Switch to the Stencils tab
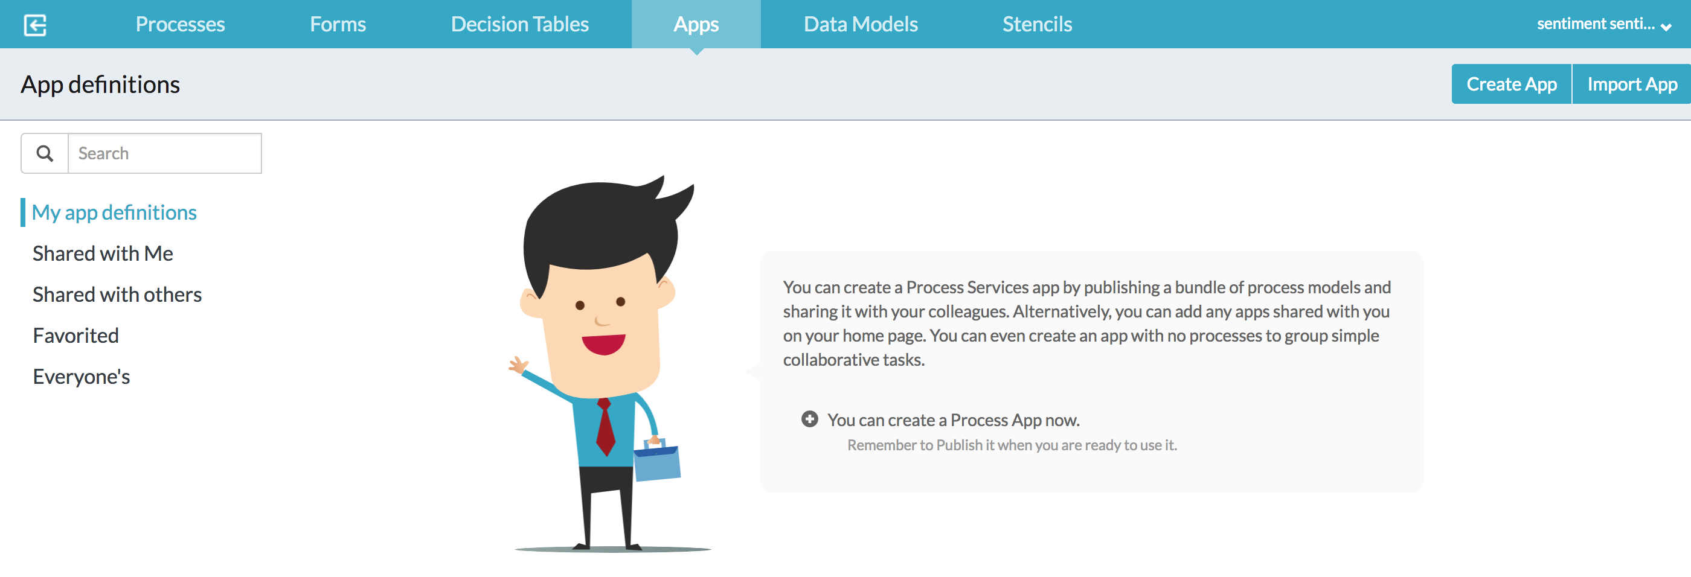Viewport: 1691px width, 577px height. 1036,24
